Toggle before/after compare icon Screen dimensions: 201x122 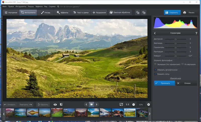(61, 104)
